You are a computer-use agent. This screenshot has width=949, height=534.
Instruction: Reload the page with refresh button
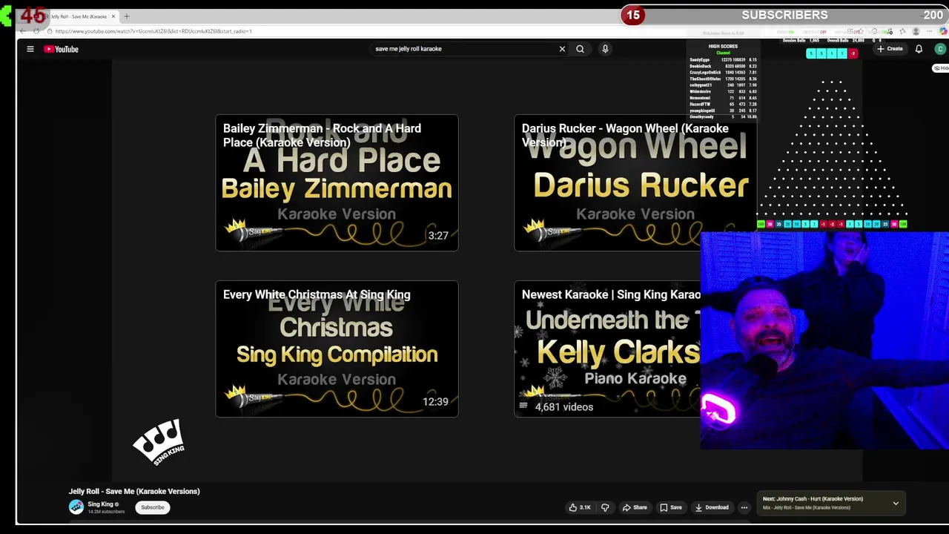pos(36,31)
